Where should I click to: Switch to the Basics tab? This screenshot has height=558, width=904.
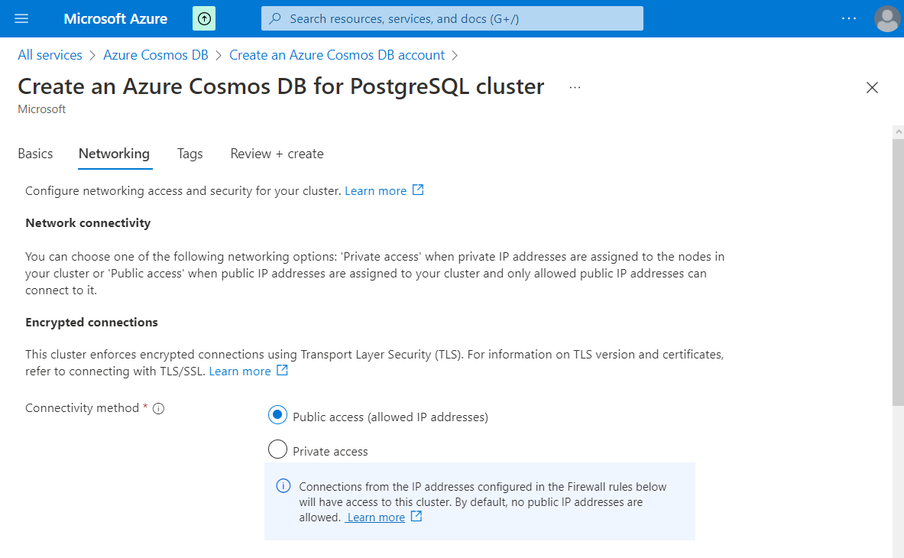[35, 154]
